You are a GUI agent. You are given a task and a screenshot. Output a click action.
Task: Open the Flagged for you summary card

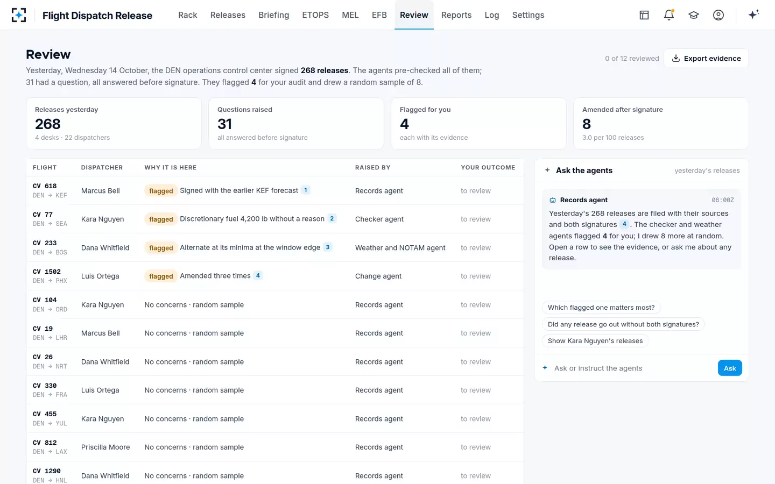click(x=478, y=123)
